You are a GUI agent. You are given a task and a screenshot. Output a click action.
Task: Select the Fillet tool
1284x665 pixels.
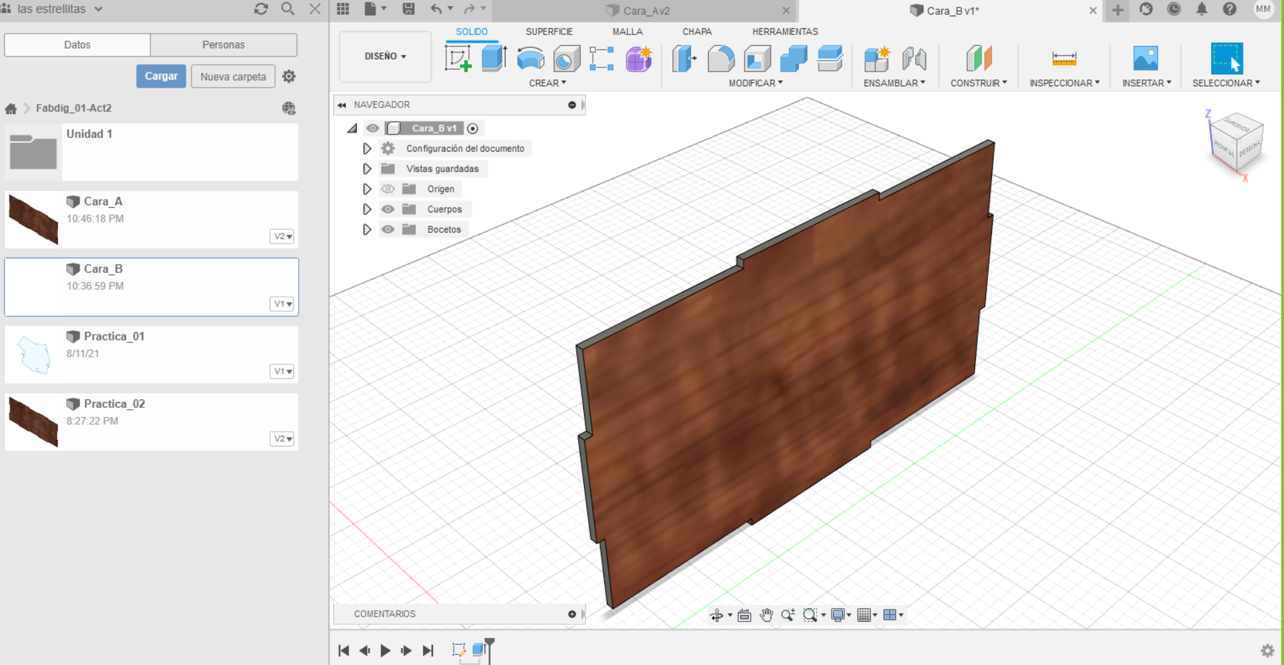721,58
